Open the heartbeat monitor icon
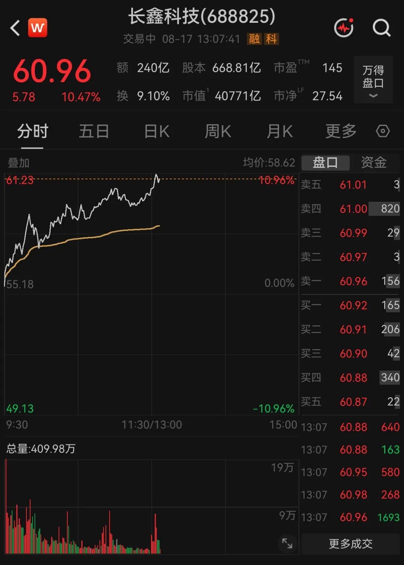This screenshot has width=404, height=565. 344,27
